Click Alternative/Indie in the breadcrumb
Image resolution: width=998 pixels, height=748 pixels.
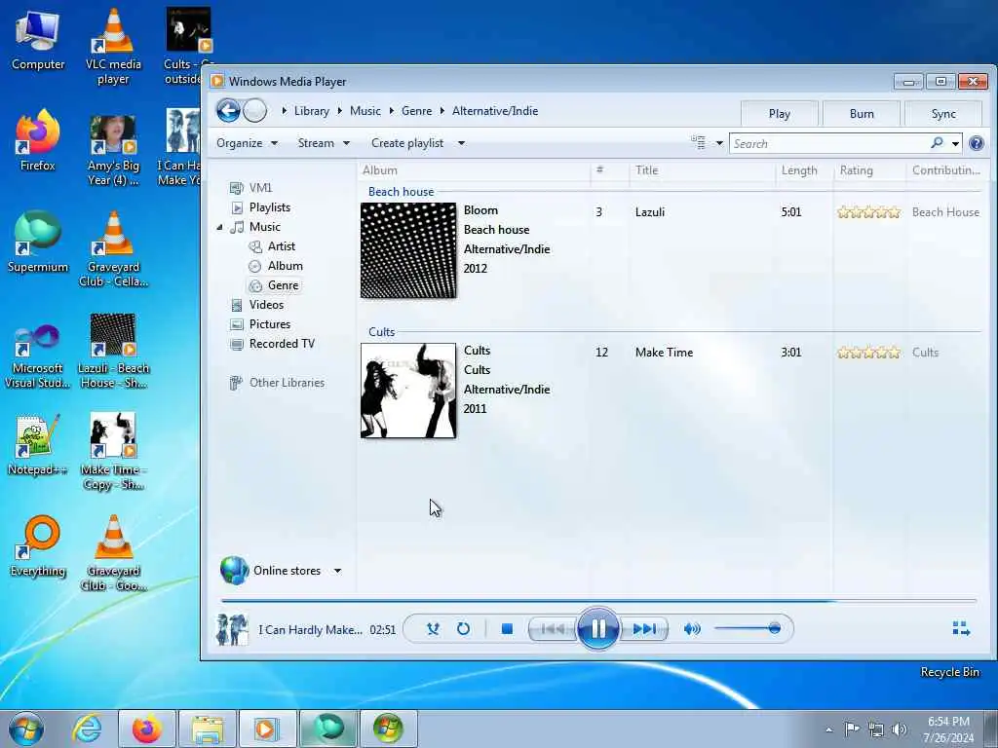495,111
